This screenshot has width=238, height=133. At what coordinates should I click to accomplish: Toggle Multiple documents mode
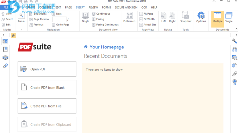pos(217,19)
